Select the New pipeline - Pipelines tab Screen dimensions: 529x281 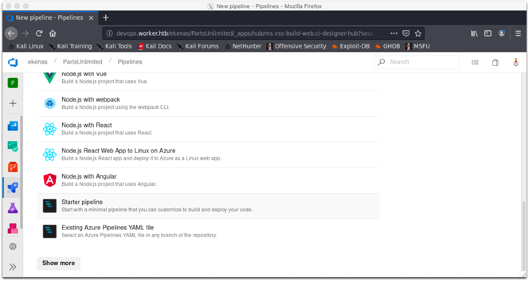tap(50, 17)
